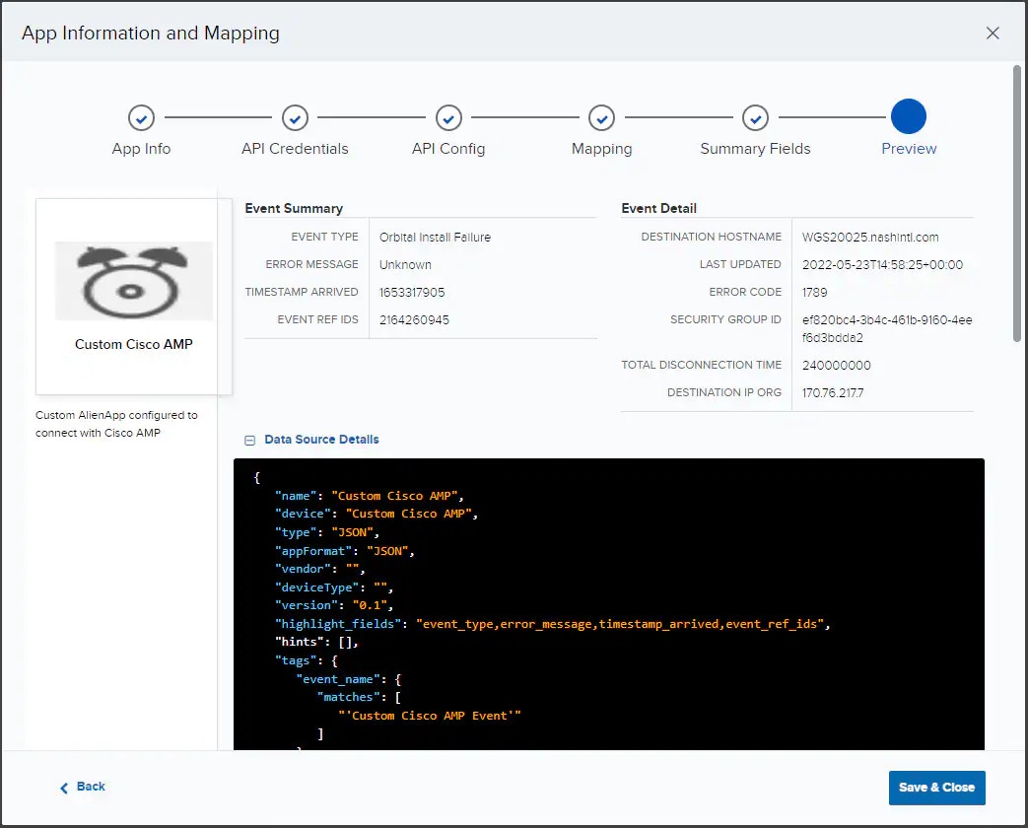Viewport: 1028px width, 828px height.
Task: Go to the API Credentials step label
Action: coord(295,149)
